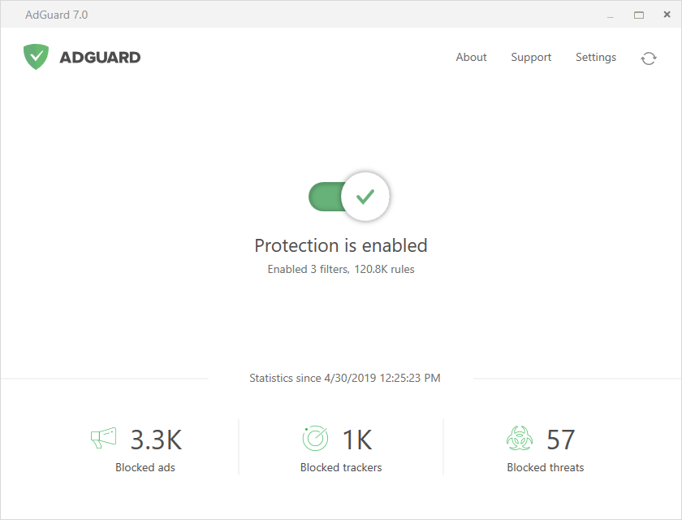The height and width of the screenshot is (520, 682).
Task: Click the 3.3K blocked ads count
Action: click(x=157, y=440)
